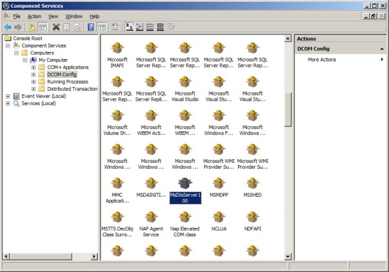Image resolution: width=389 pixels, height=272 pixels.
Task: Open the View menu
Action: coord(53,16)
